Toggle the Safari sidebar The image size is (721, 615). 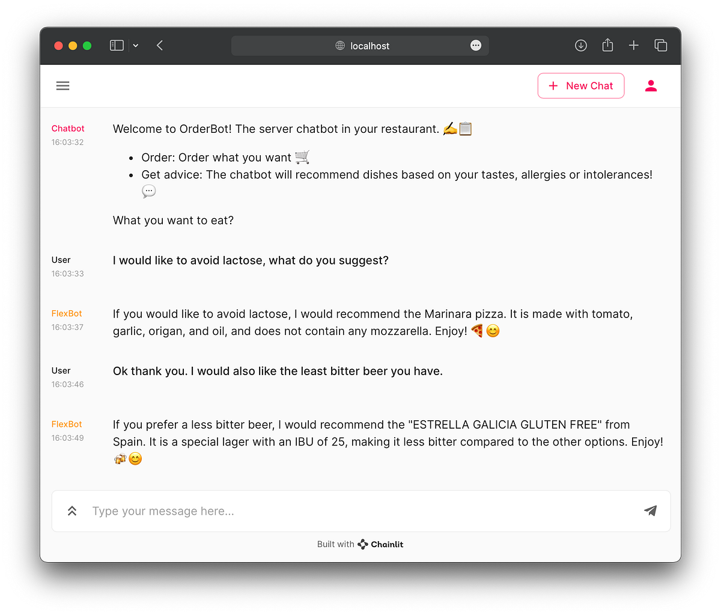pos(116,45)
